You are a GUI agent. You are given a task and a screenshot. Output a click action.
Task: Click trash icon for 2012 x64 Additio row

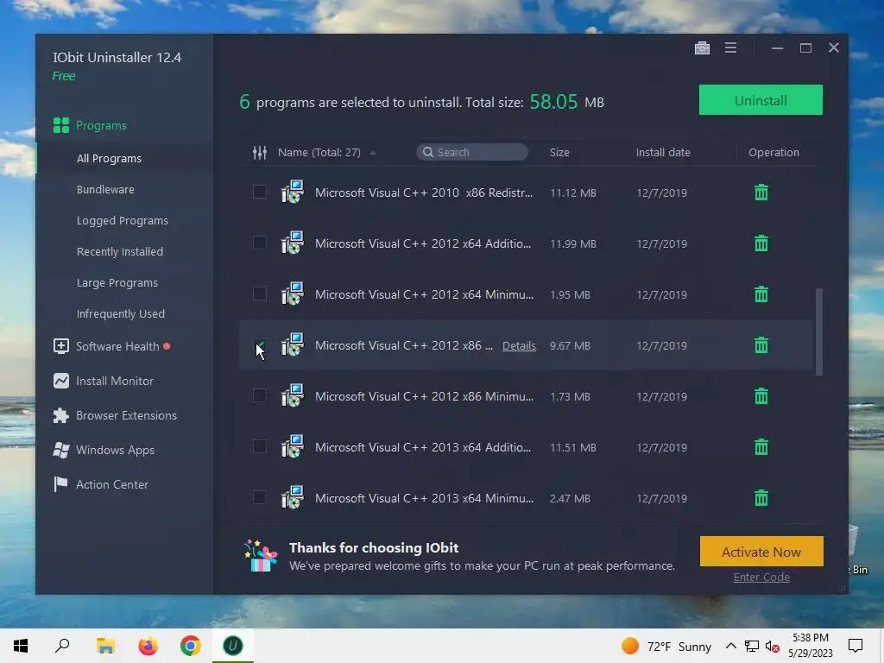761,243
